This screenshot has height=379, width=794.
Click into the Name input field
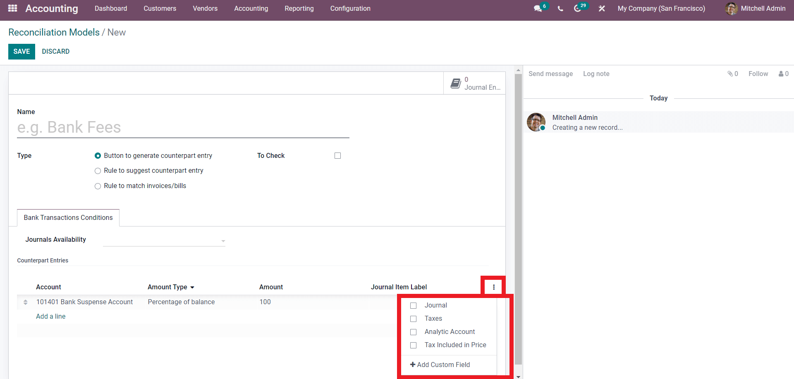(x=183, y=127)
